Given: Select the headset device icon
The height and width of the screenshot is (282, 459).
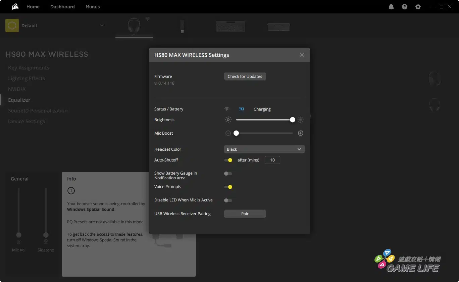Looking at the screenshot, I should (x=134, y=26).
